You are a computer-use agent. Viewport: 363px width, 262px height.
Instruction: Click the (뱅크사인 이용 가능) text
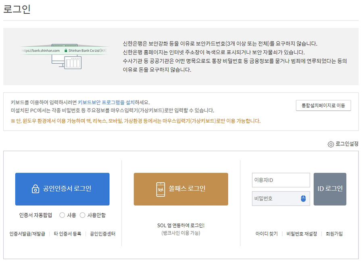[x=181, y=233]
